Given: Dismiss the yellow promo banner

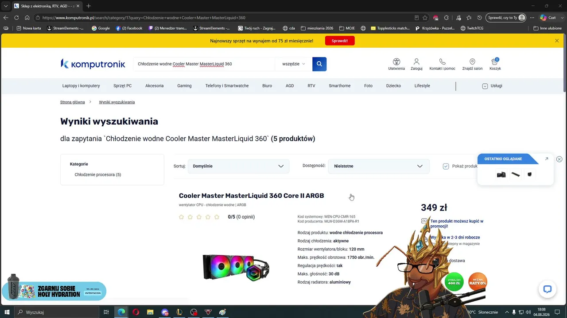Looking at the screenshot, I should pos(557,41).
